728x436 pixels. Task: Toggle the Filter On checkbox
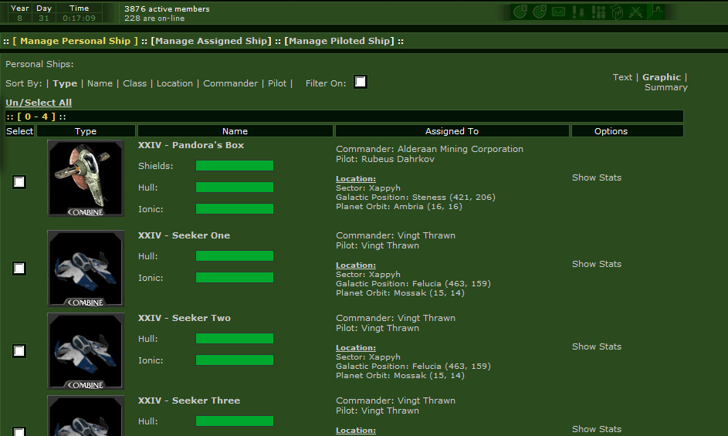(x=361, y=83)
